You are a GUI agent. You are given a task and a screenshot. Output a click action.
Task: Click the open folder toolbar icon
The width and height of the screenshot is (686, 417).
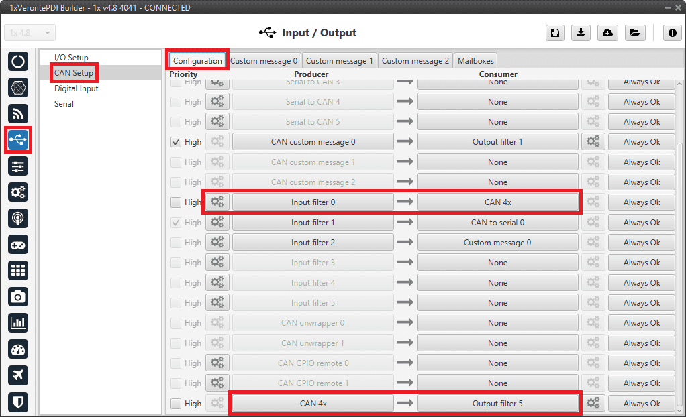(x=634, y=33)
